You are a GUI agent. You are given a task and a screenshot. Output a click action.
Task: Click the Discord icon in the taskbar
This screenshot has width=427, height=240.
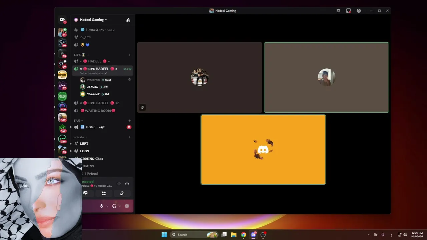click(253, 235)
